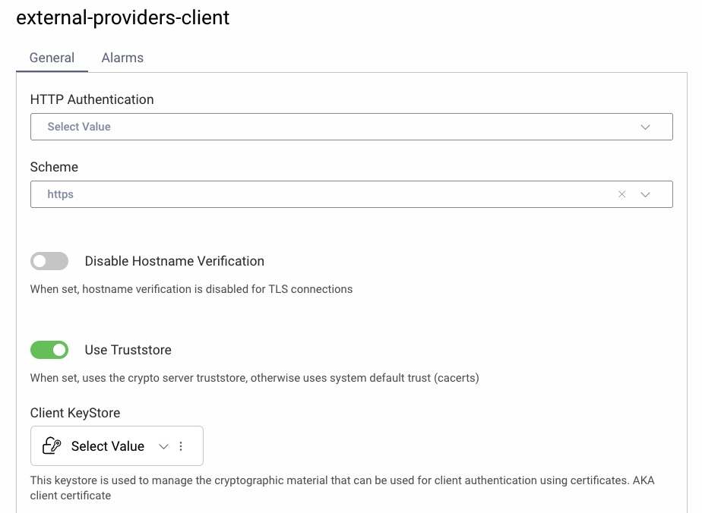Click the chevron on the HTTP Authentication field
702x513 pixels.
(x=646, y=126)
